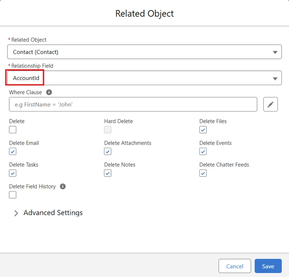Screen dimensions: 289x277
Task: Uncheck the Delete Chatter Feeds checkbox
Action: point(203,173)
